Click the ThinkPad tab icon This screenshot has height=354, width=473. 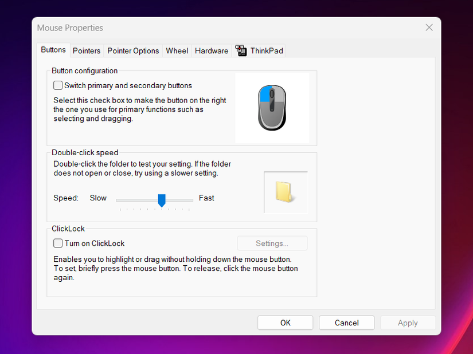[240, 50]
